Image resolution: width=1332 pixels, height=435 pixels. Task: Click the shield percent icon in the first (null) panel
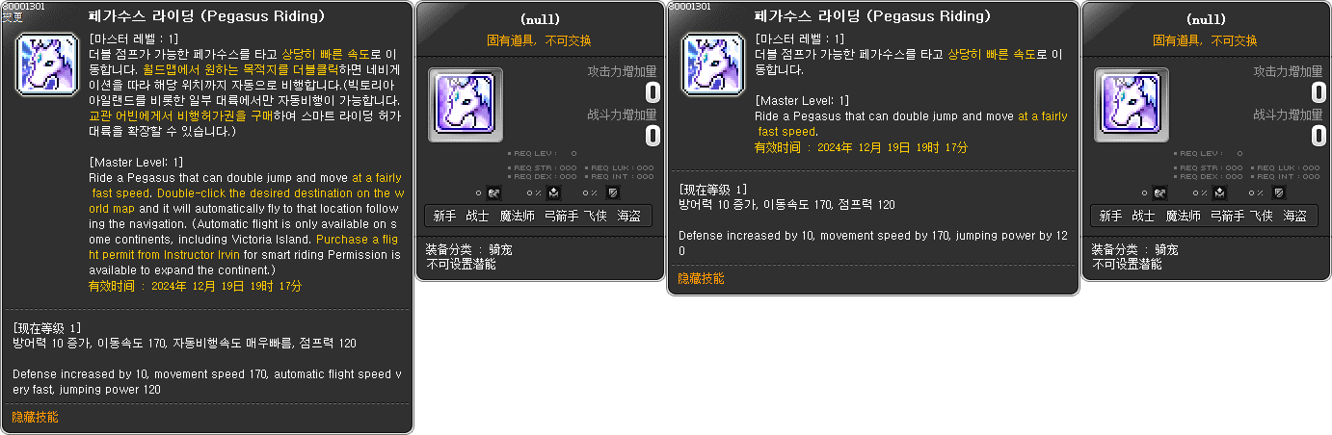click(612, 193)
